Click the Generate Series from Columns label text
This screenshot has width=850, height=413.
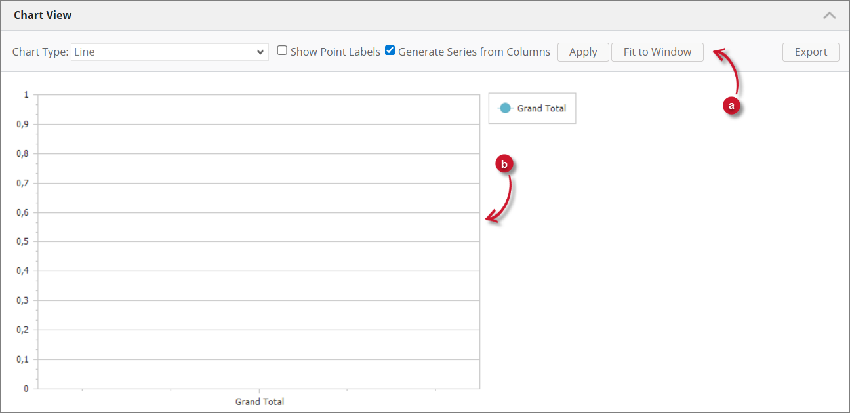(x=474, y=52)
